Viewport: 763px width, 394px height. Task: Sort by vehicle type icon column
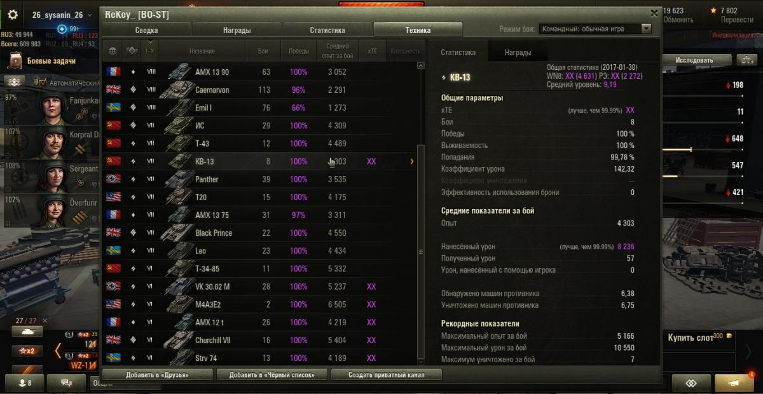click(132, 51)
